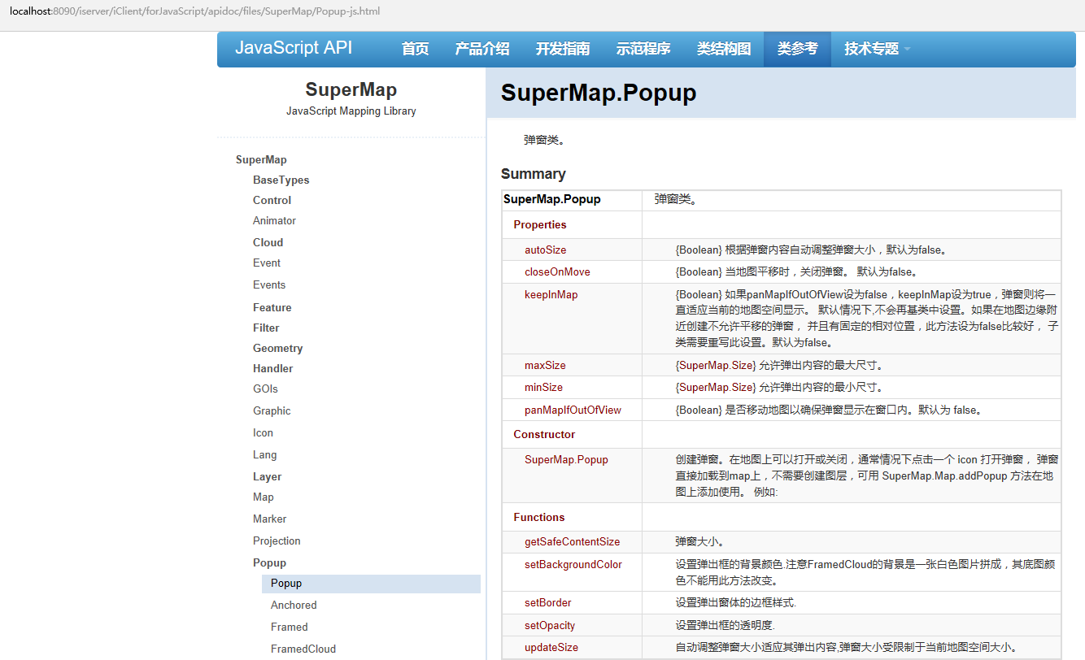1085x660 pixels.
Task: Select highlighted Popup item under Popup group
Action: (371, 584)
